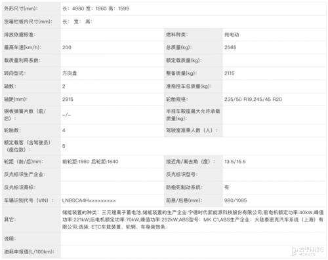Select the seating capacity value 5
Viewport: 328px width, 260px height.
pos(64,146)
